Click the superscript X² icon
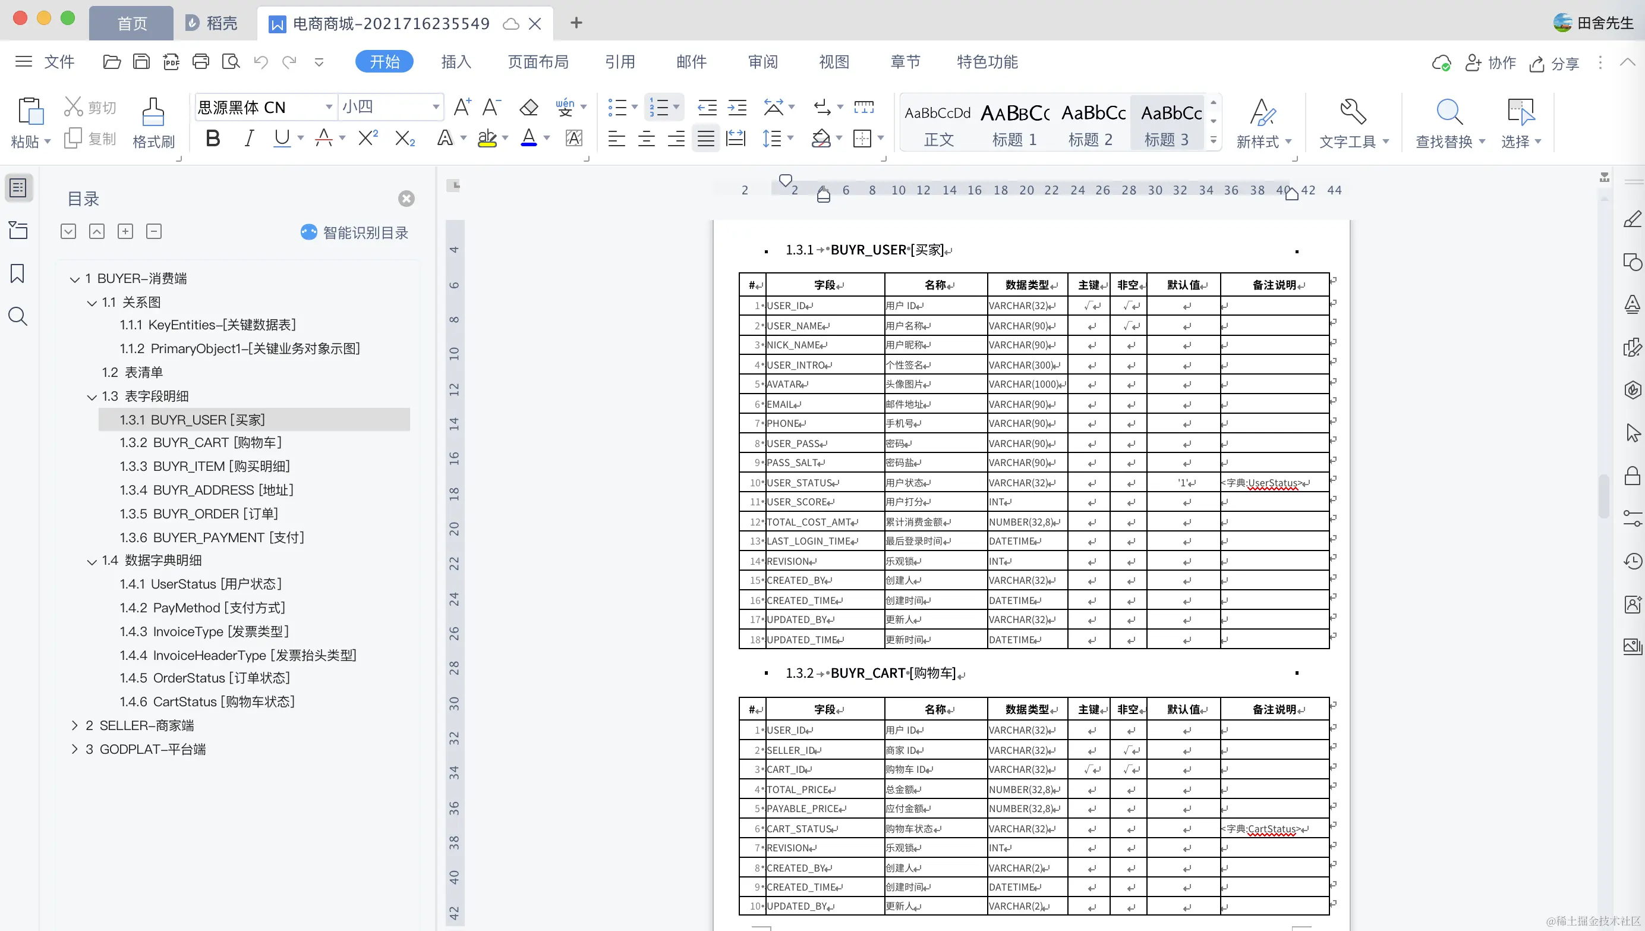 point(367,138)
